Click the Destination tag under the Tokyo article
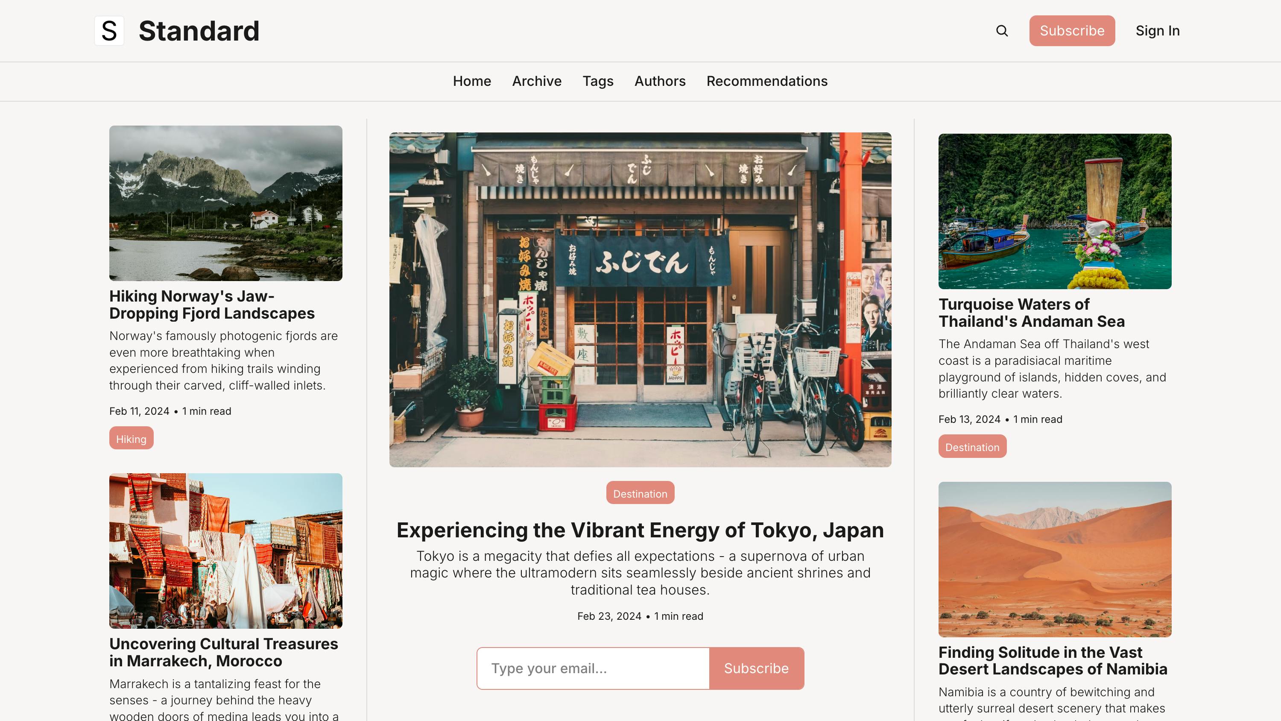The width and height of the screenshot is (1281, 721). coord(640,493)
